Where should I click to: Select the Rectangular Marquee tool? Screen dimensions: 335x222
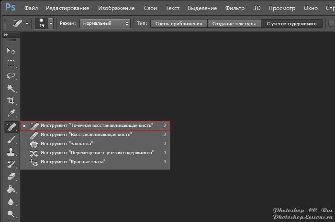pos(11,63)
